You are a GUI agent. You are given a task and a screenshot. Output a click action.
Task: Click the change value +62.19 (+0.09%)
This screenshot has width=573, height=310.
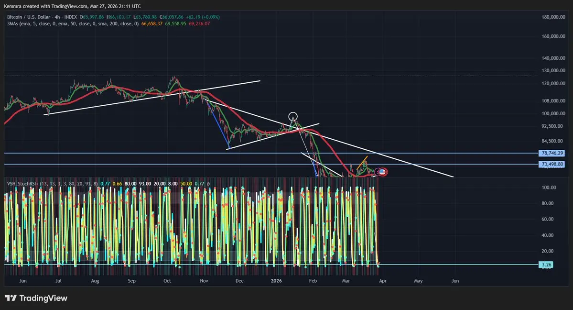tap(203, 17)
